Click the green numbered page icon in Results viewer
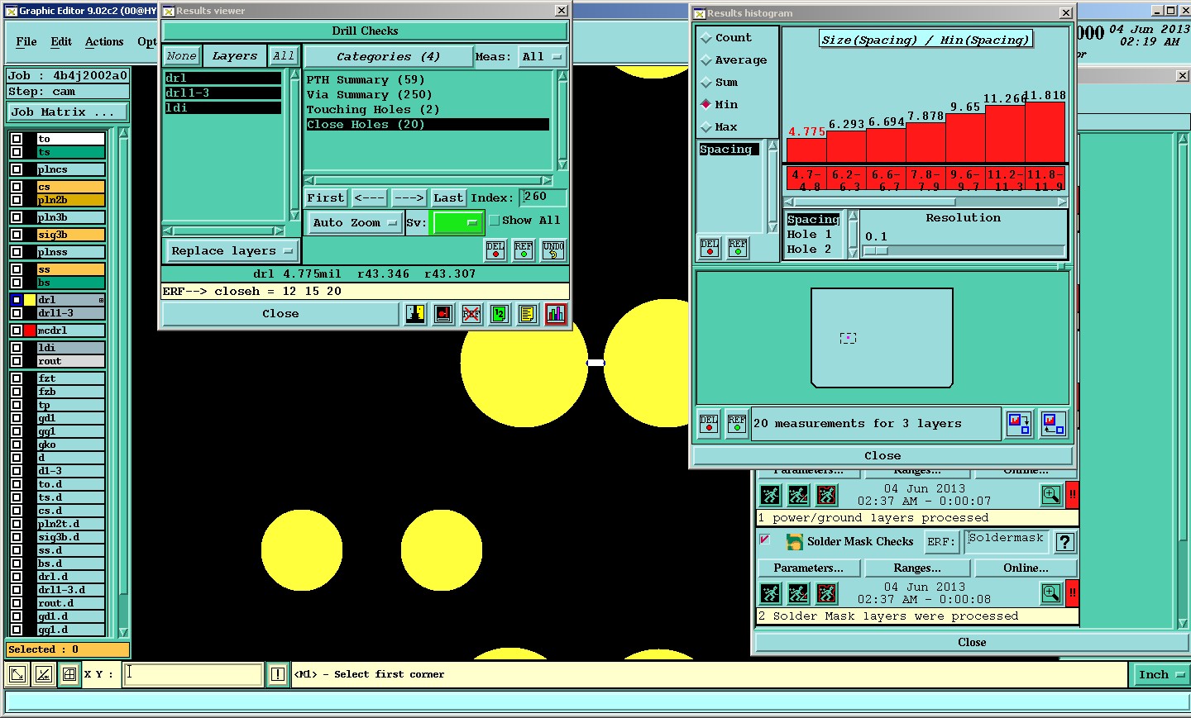 [500, 314]
